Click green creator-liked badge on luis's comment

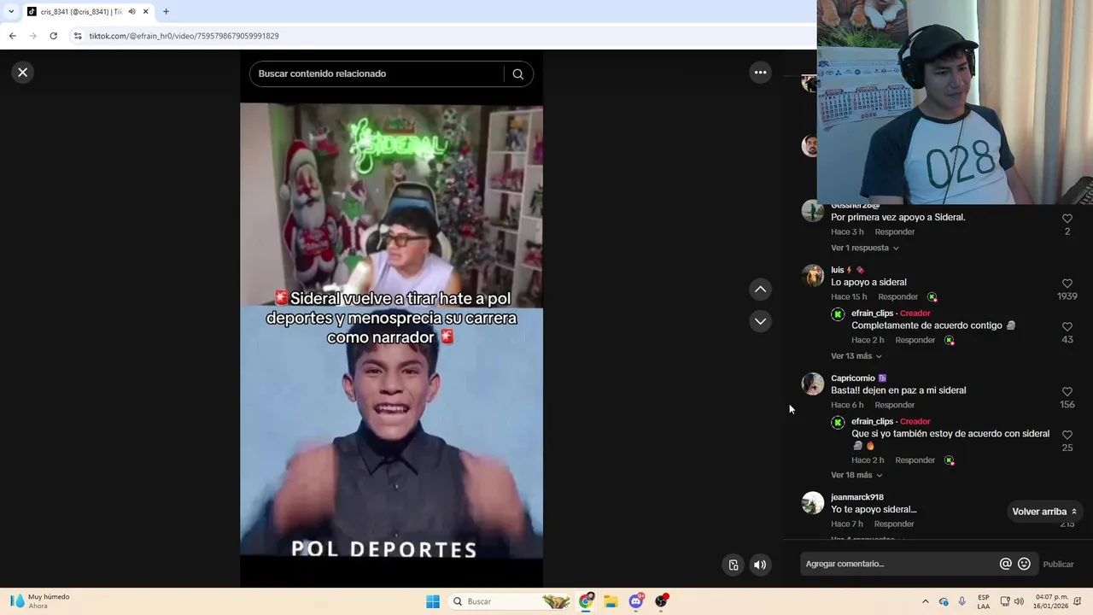click(932, 297)
